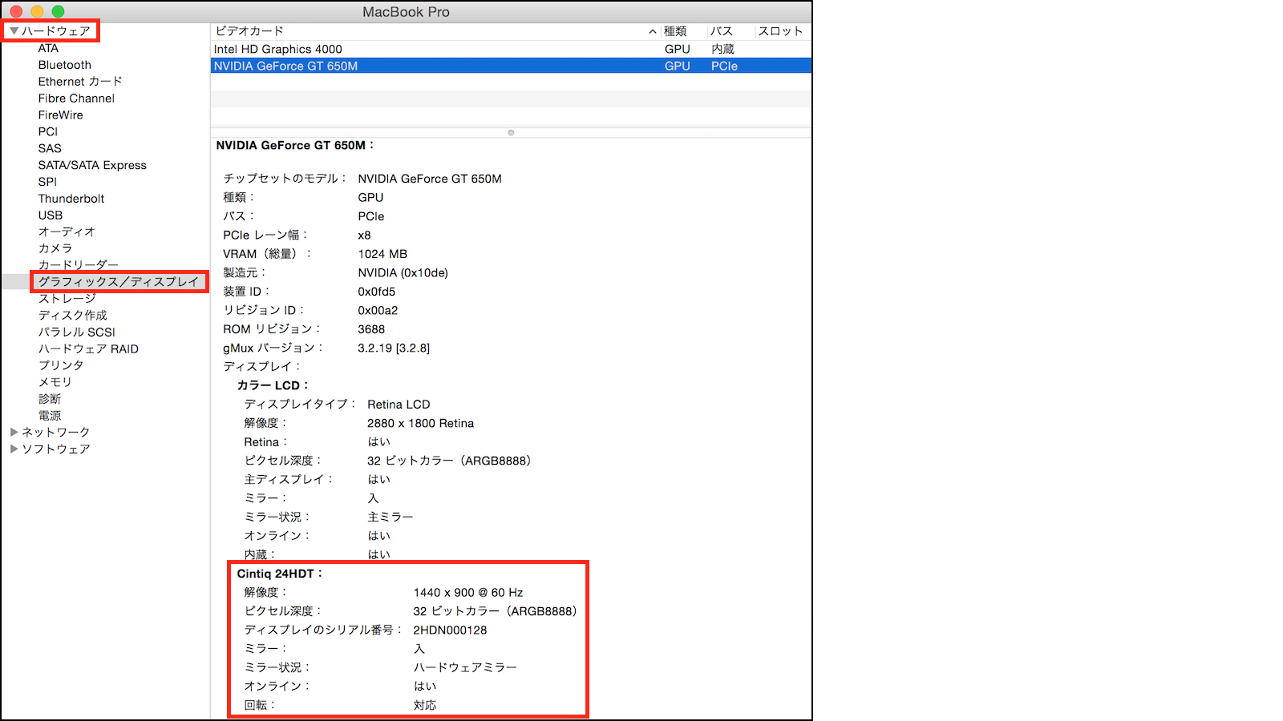Select the カメラ hardware category

56,248
